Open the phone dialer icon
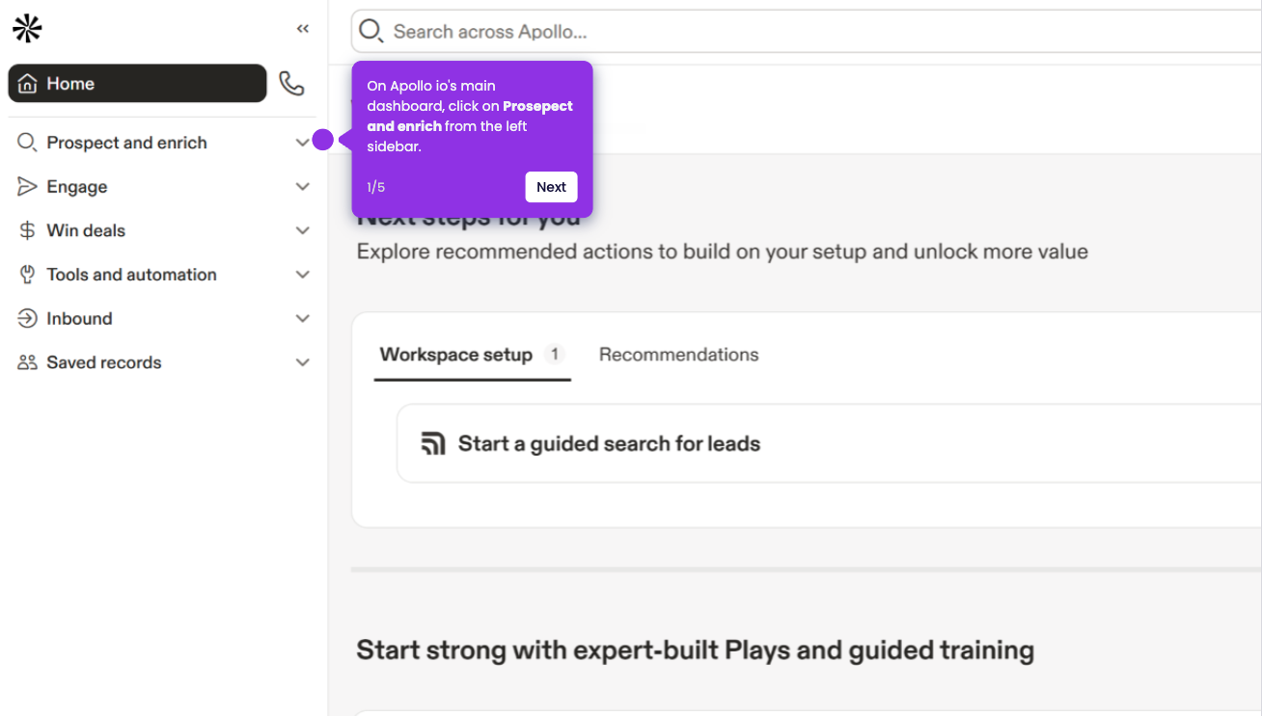1262x716 pixels. 291,84
